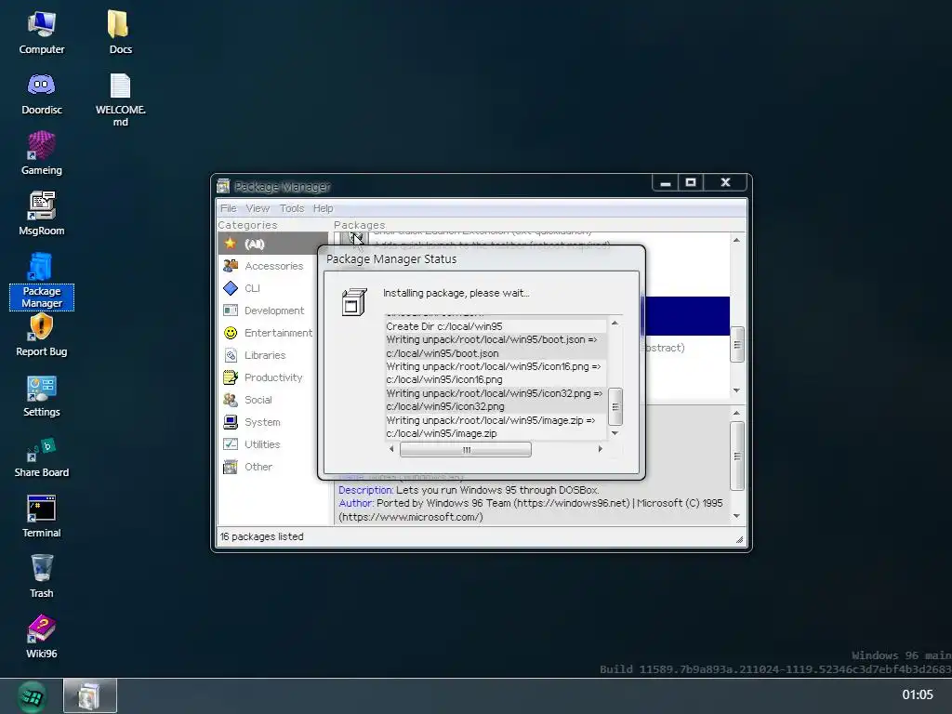Click the install log scroll left arrow
The image size is (952, 714).
[391, 449]
